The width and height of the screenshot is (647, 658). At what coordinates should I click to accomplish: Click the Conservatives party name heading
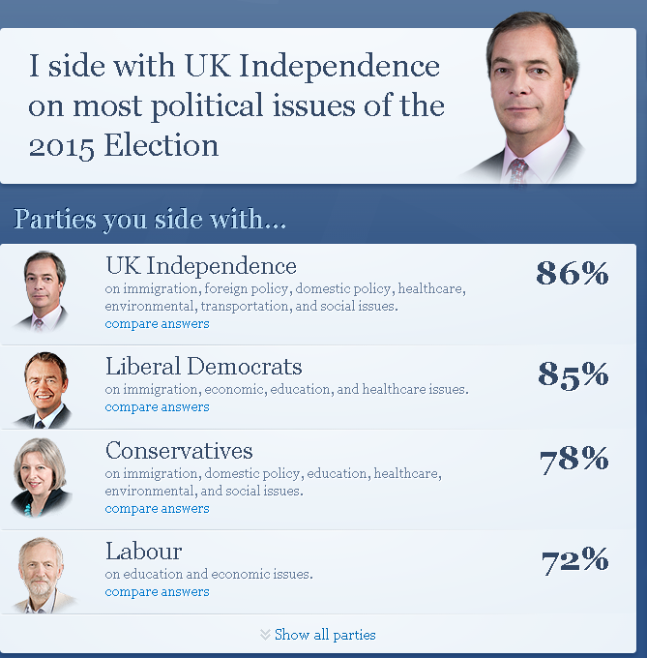tap(179, 450)
